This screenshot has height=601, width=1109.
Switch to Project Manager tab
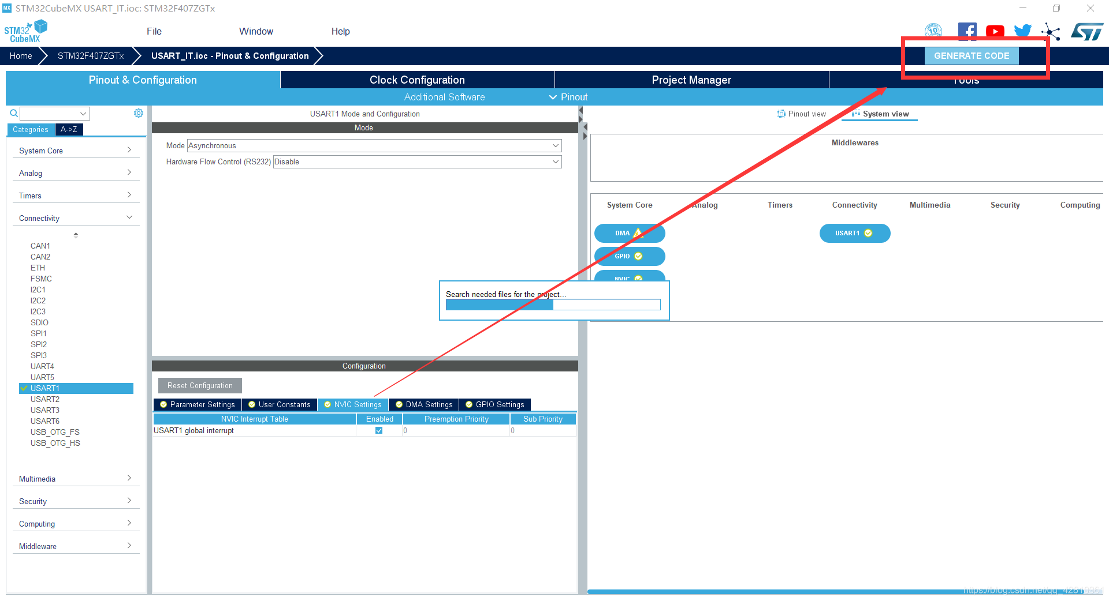[691, 80]
